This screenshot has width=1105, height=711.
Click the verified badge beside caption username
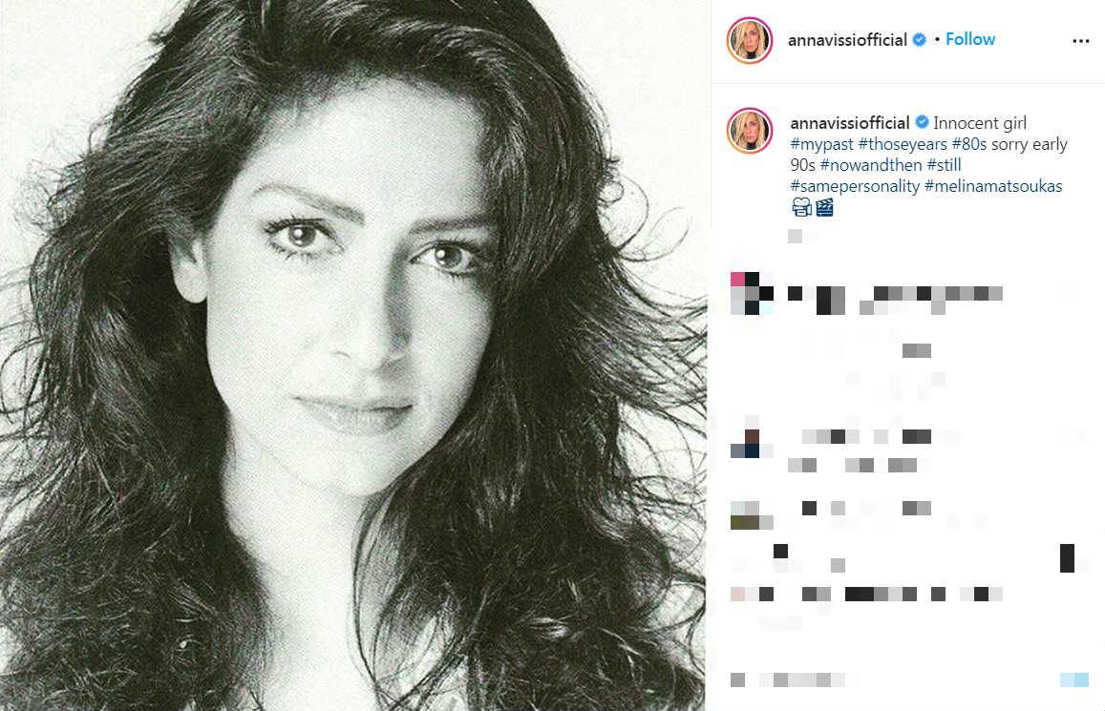(922, 122)
